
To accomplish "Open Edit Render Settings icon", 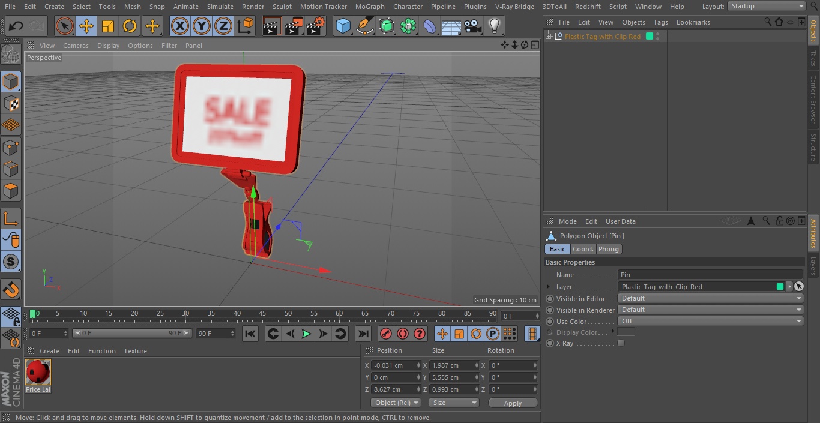I will [x=316, y=26].
